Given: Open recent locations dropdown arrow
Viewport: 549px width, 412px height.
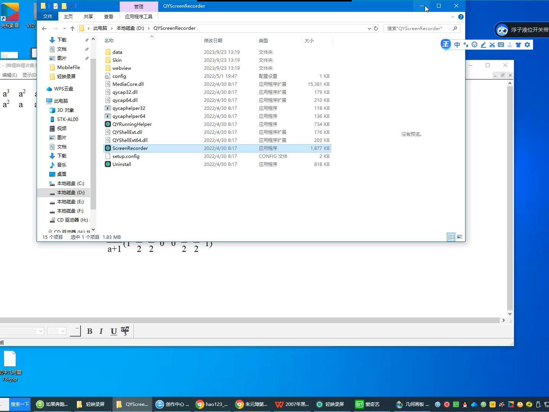Looking at the screenshot, I should (64, 28).
